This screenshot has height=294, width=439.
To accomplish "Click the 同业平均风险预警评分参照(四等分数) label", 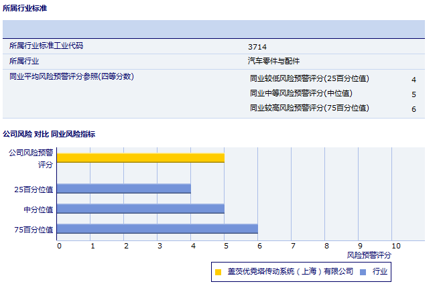I will click(x=72, y=76).
